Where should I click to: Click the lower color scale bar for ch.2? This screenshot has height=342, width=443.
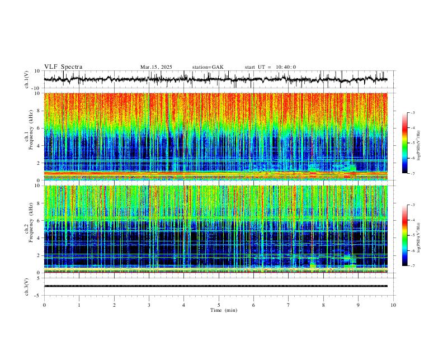(404, 235)
